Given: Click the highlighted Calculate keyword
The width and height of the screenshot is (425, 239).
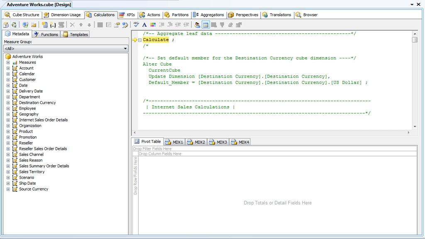Looking at the screenshot, I should 156,40.
